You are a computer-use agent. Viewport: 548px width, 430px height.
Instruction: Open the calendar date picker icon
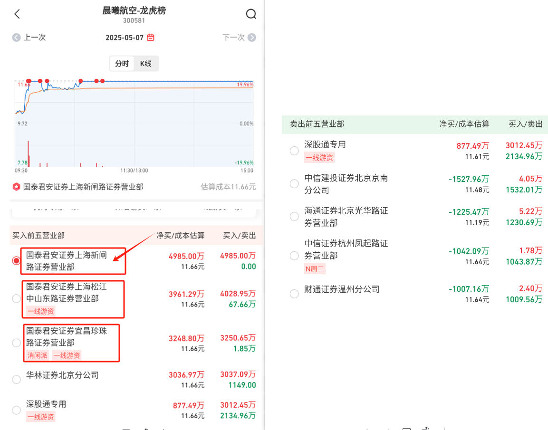tap(151, 38)
